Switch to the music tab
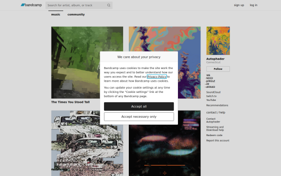281x176 pixels. click(56, 15)
